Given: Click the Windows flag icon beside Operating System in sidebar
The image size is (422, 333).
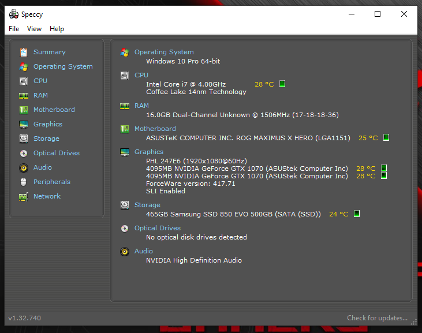Looking at the screenshot, I should coord(24,67).
